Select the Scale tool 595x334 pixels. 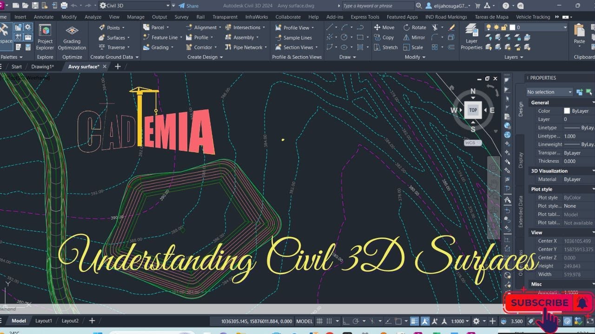(x=413, y=47)
